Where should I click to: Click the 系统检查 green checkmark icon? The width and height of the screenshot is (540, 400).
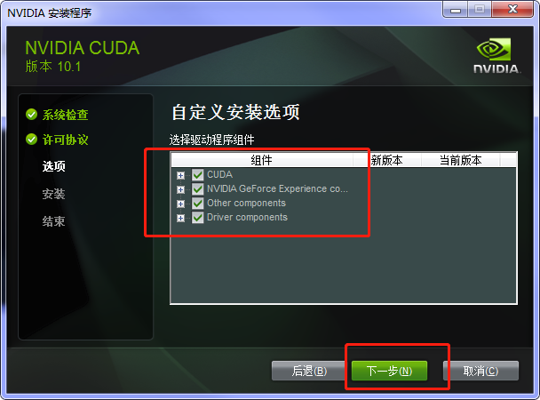(31, 115)
